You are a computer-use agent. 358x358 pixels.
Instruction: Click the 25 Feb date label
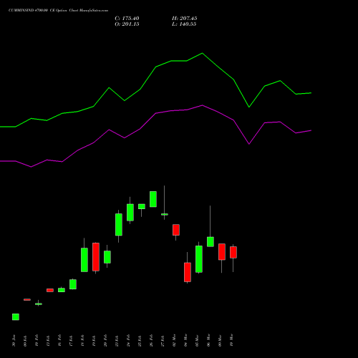[x=140, y=340]
